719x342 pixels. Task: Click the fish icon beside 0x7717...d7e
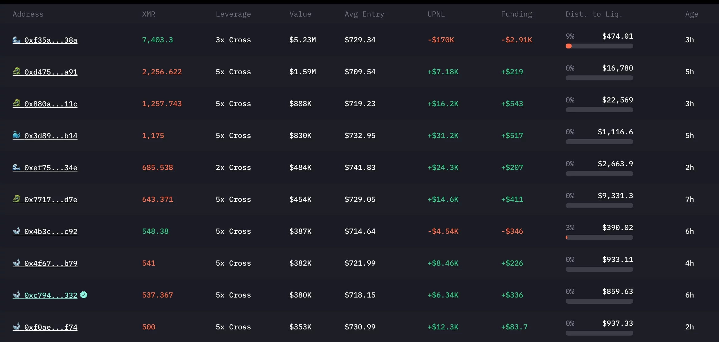[17, 199]
